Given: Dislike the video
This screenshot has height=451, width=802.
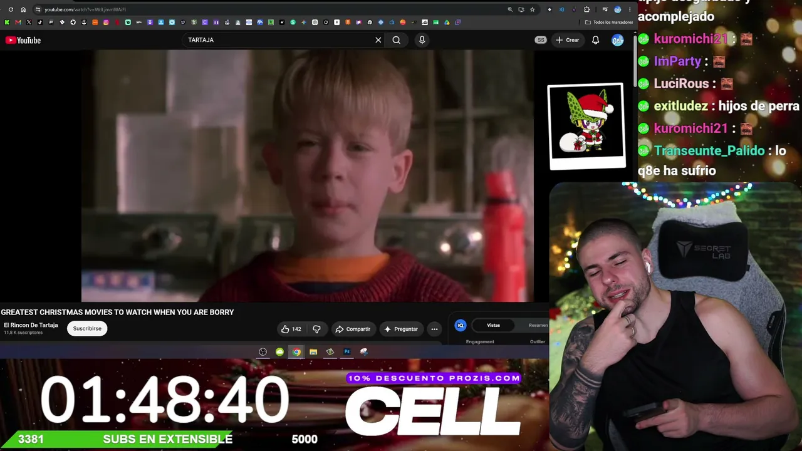Looking at the screenshot, I should pyautogui.click(x=316, y=329).
